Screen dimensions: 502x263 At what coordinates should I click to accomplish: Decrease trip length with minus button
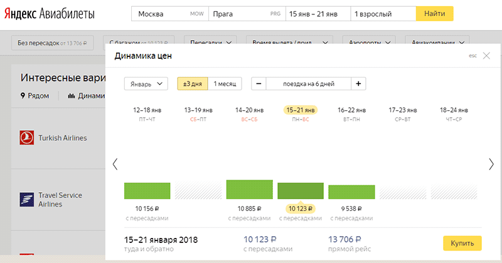259,84
